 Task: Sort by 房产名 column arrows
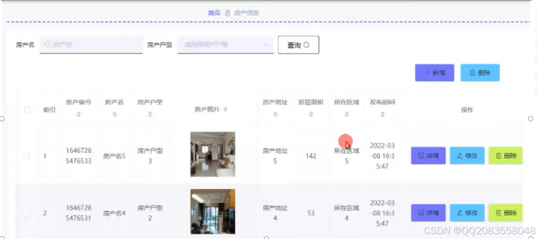(x=114, y=115)
